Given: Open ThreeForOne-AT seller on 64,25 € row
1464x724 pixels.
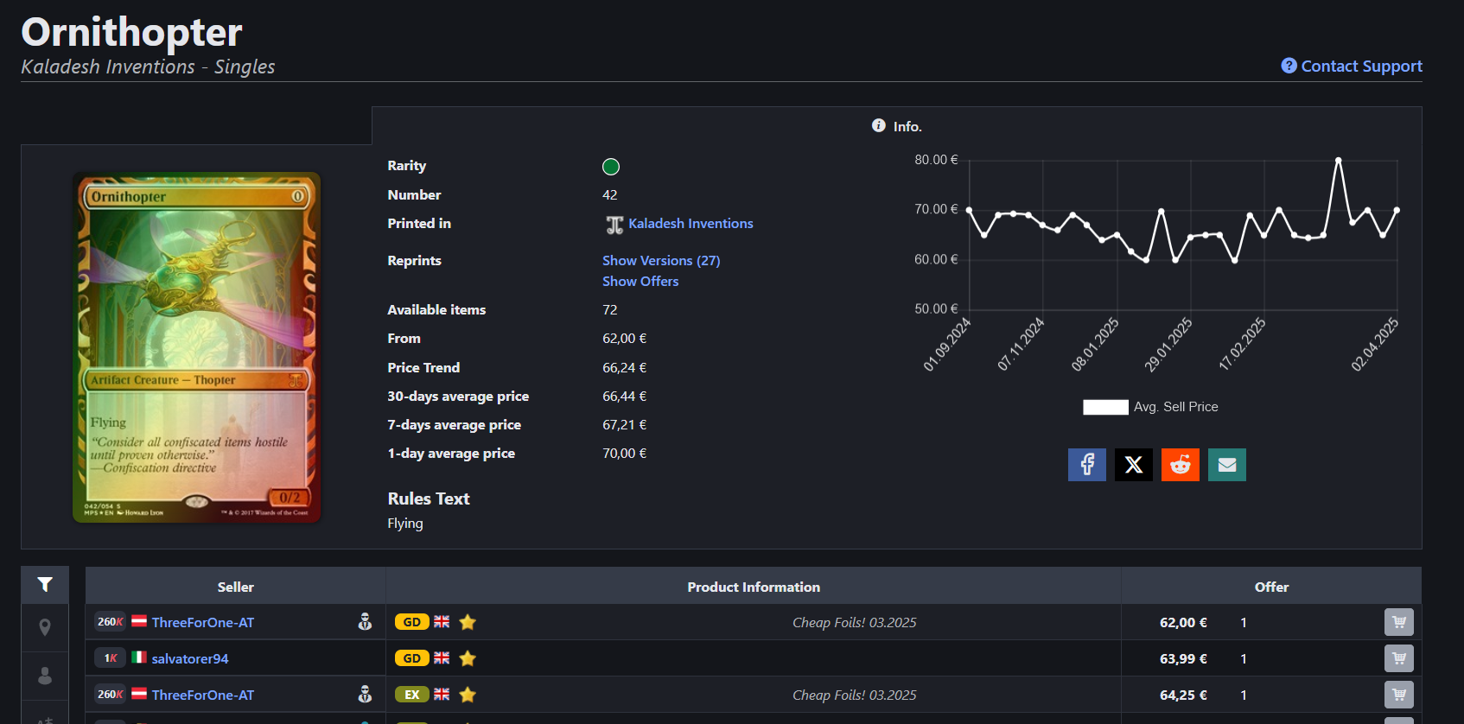Looking at the screenshot, I should [203, 695].
